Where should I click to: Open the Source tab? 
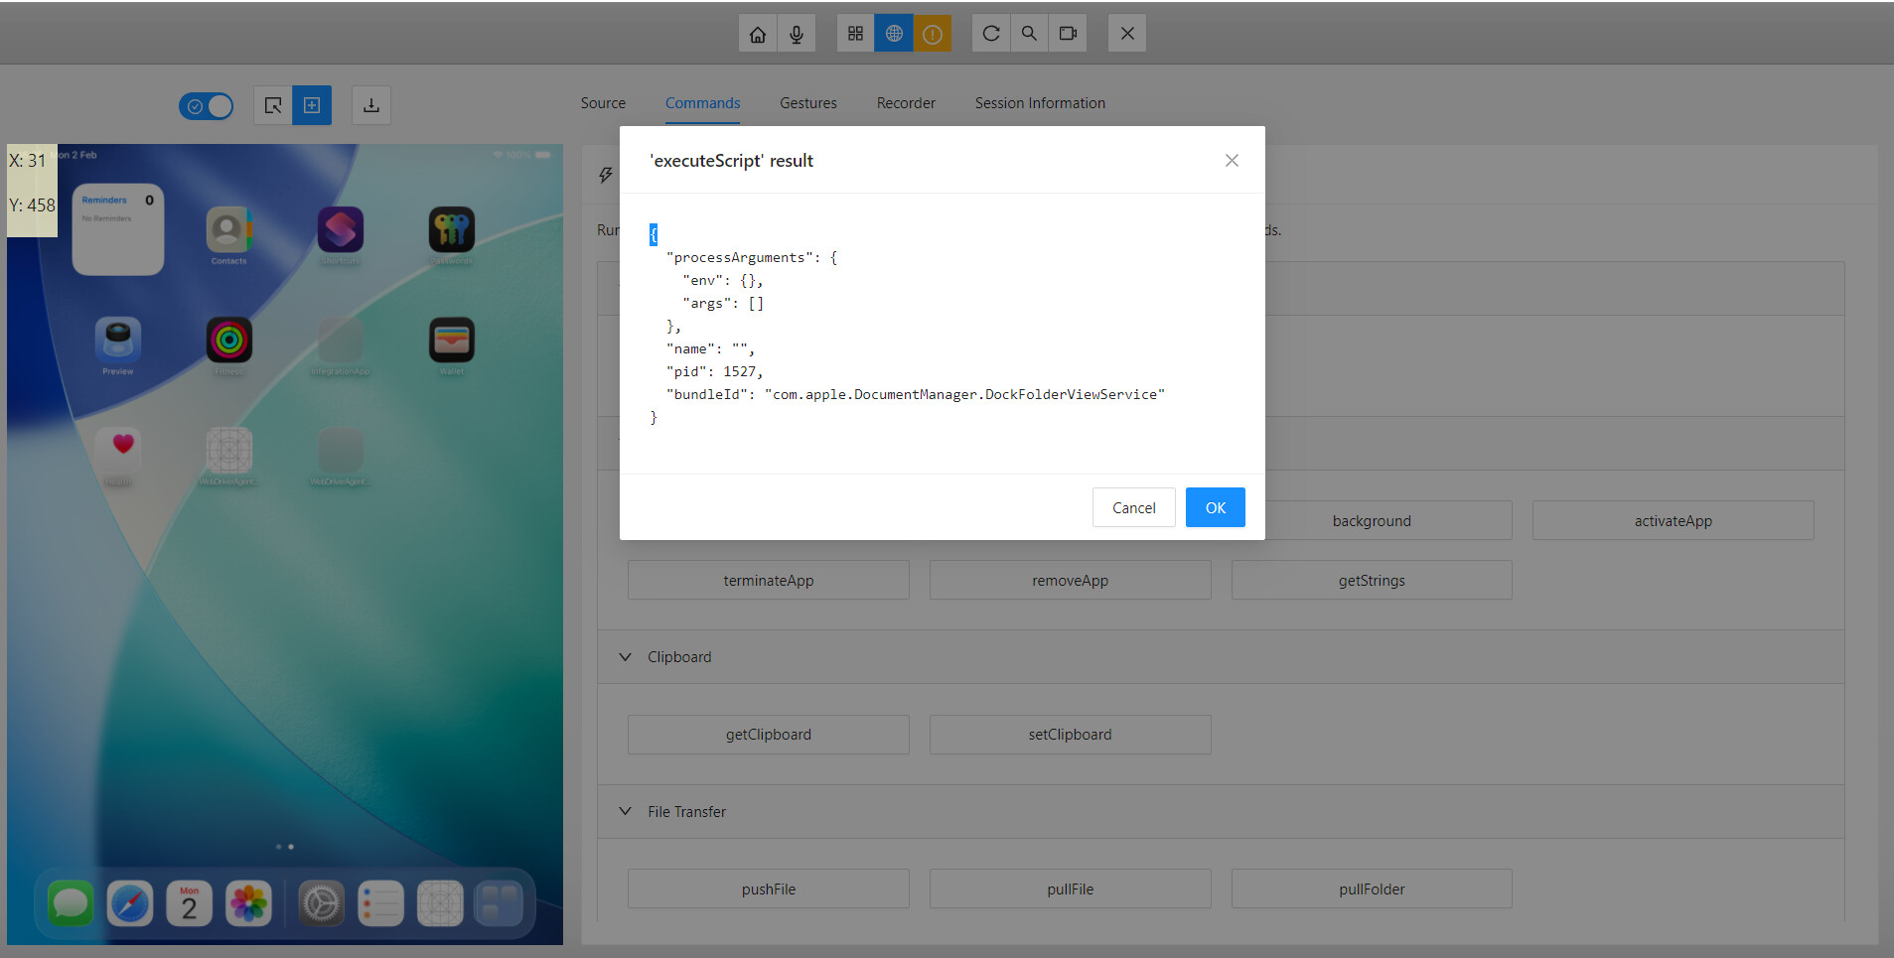click(x=603, y=103)
